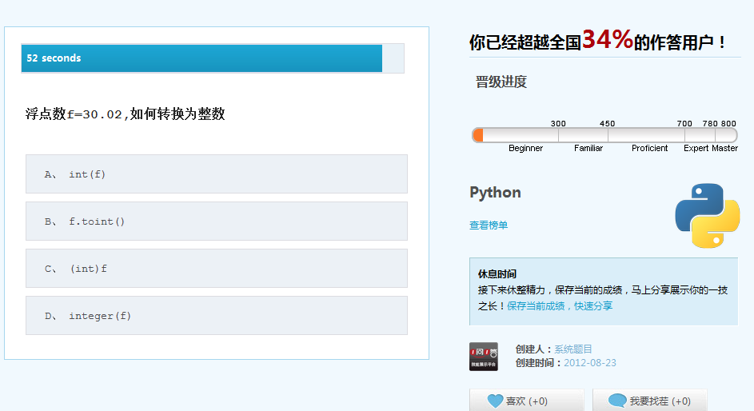This screenshot has width=754, height=411.
Task: Click the orange marker on level progress bar
Action: click(478, 135)
